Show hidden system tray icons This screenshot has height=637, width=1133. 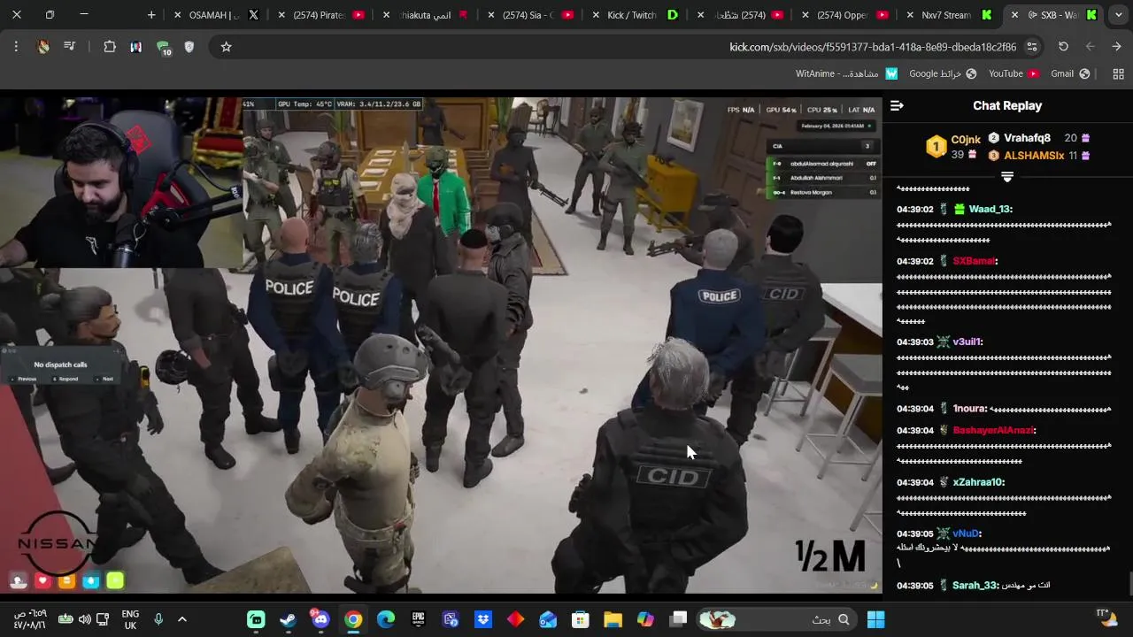tap(182, 619)
